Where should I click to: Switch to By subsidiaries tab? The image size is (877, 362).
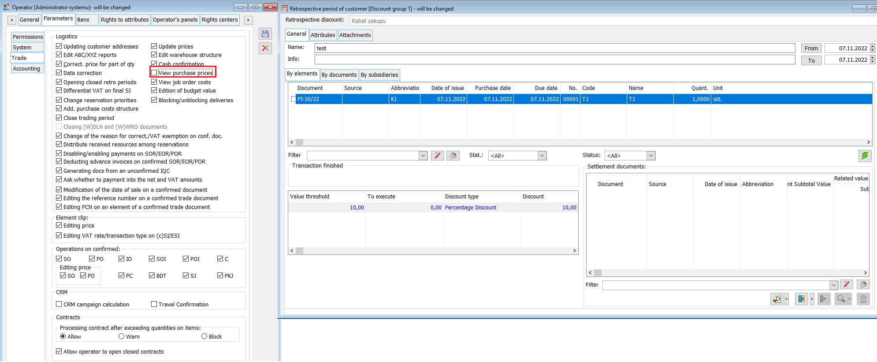pos(379,75)
